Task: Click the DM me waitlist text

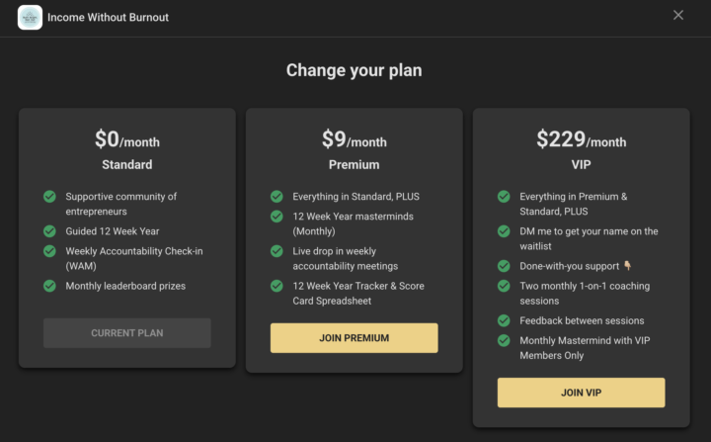Action: click(x=589, y=231)
